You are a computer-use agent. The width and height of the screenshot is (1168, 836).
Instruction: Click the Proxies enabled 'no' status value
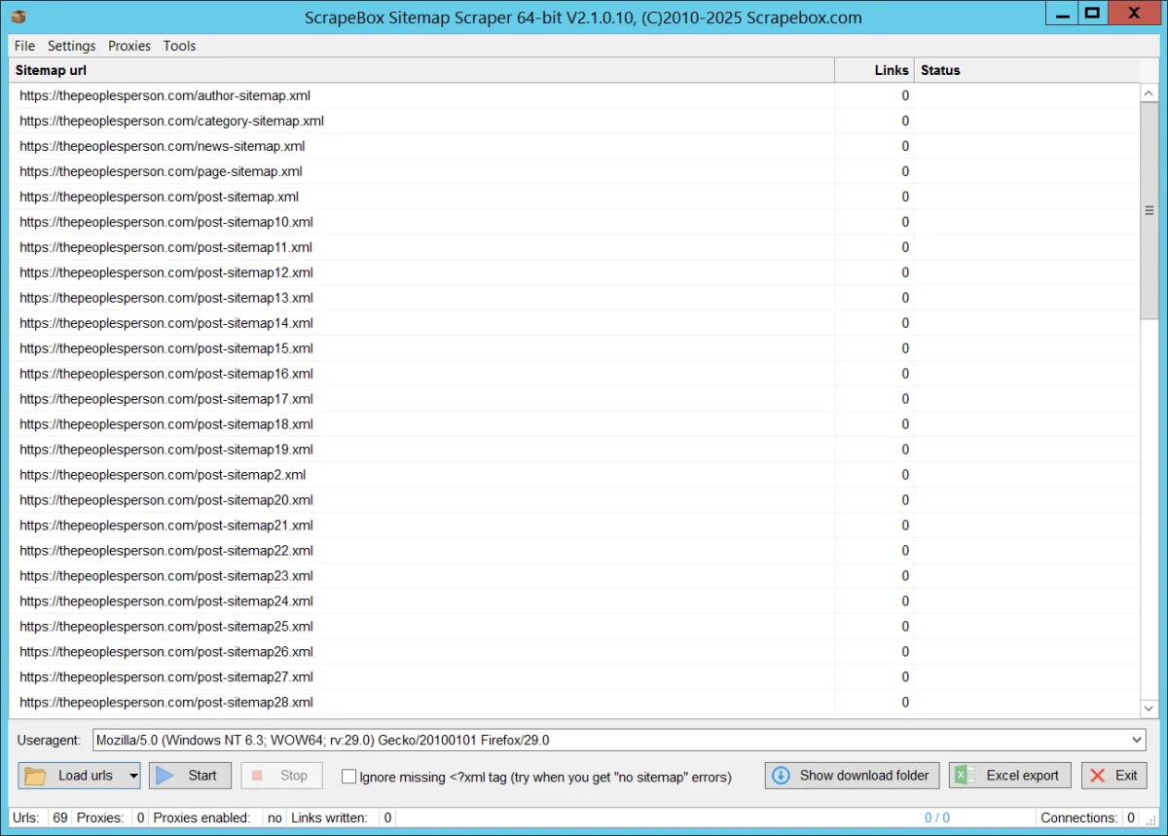[274, 818]
